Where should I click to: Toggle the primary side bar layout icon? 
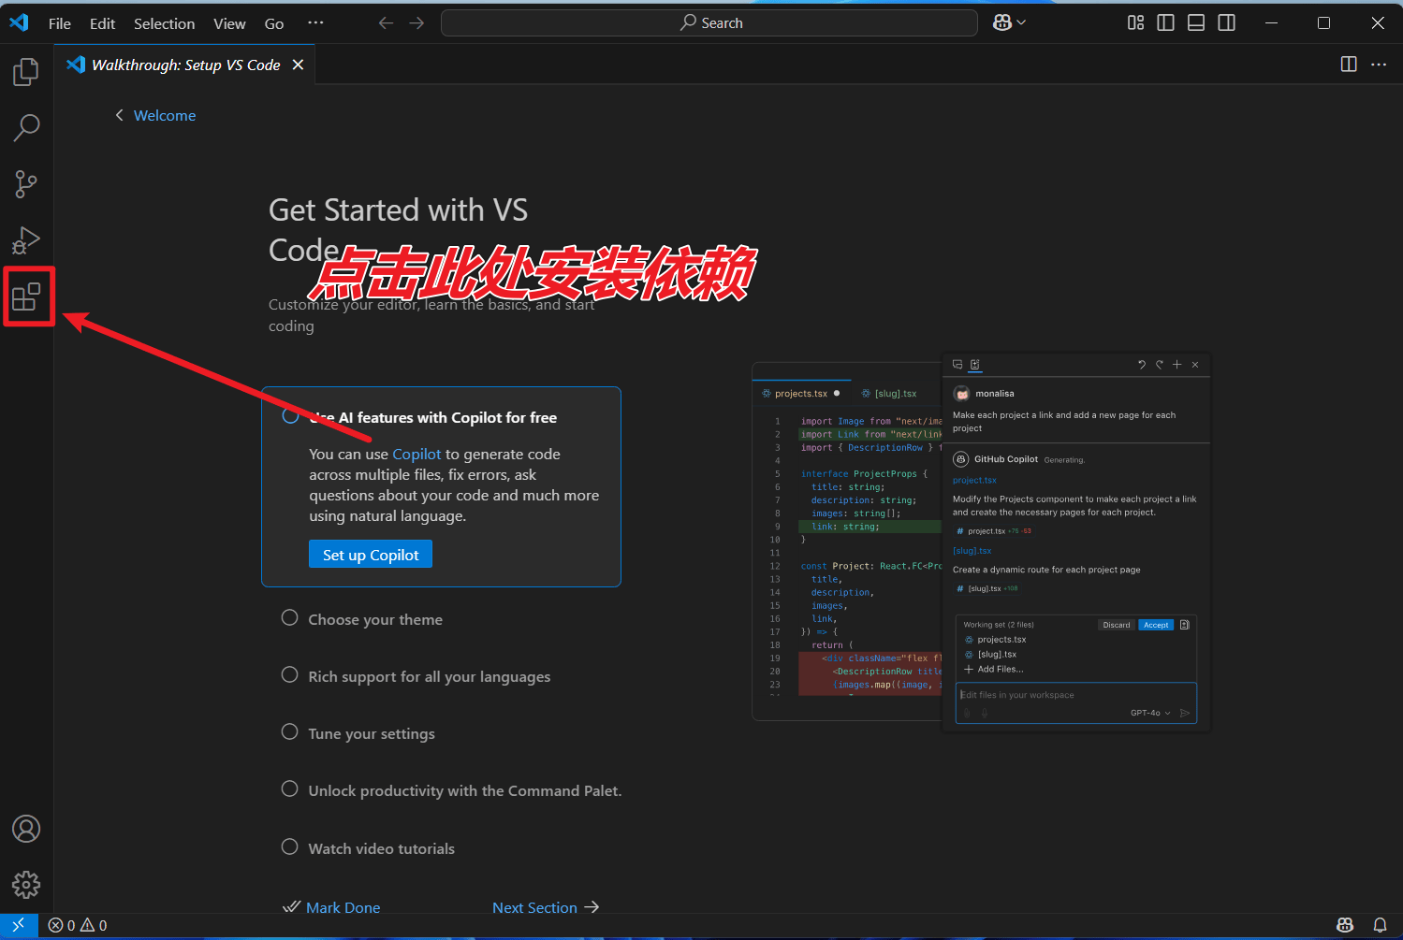pos(1165,23)
